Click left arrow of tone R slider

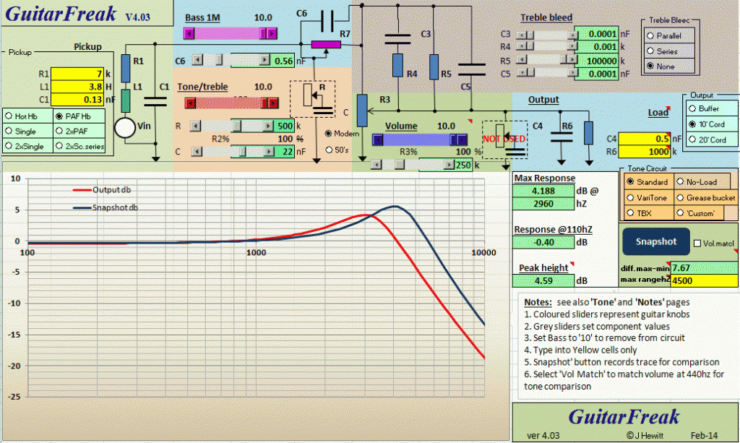tap(195, 126)
